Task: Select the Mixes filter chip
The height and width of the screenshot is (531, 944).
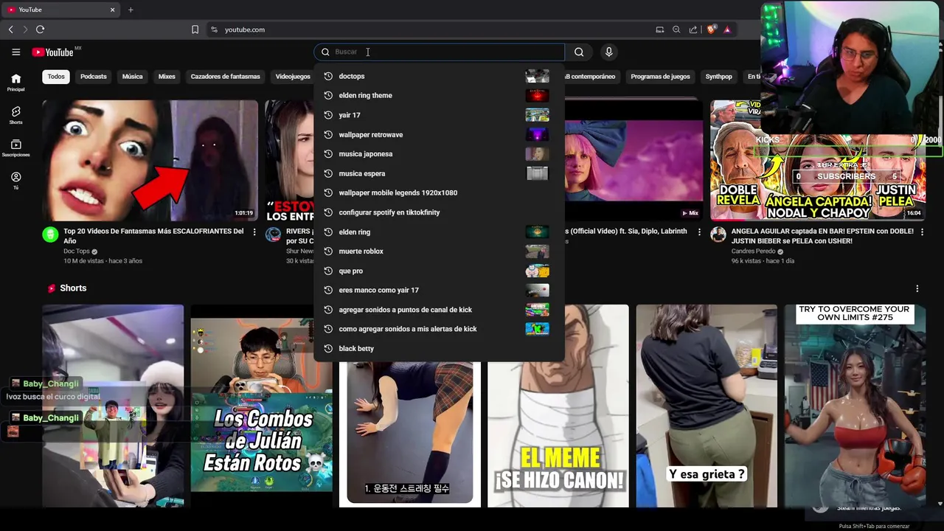Action: pyautogui.click(x=167, y=77)
